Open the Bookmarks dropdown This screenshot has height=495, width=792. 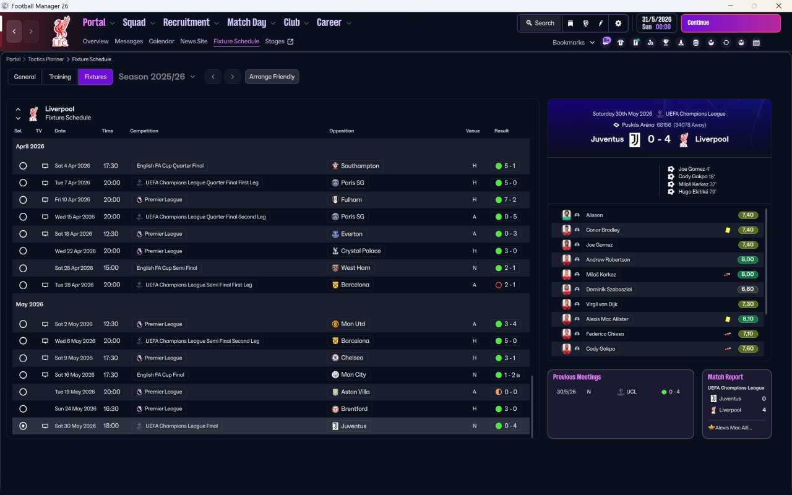pyautogui.click(x=574, y=43)
